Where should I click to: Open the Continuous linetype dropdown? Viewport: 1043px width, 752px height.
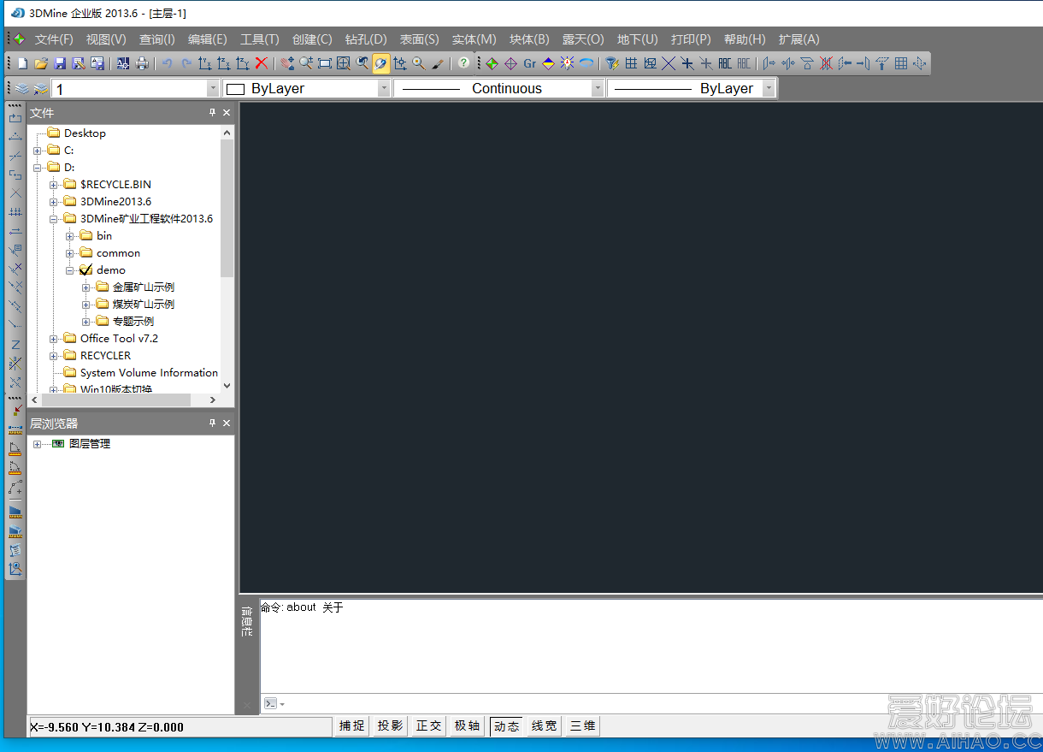pyautogui.click(x=598, y=88)
